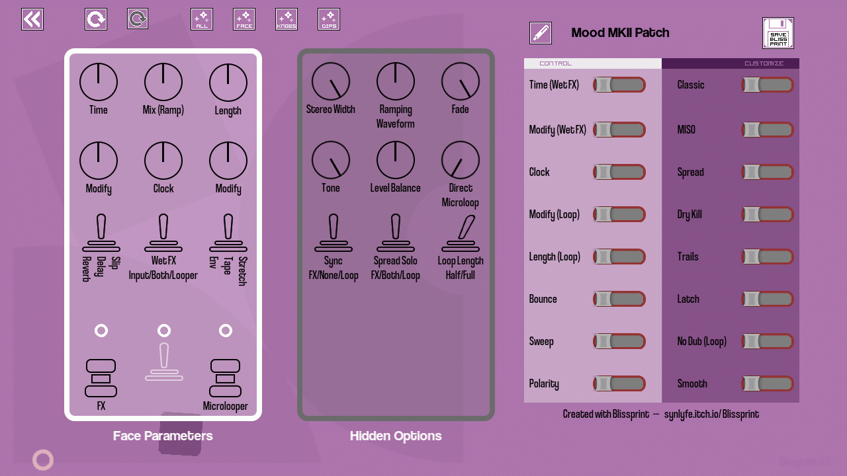Toggle the Sweep DIP switch
847x476 pixels.
coord(619,341)
